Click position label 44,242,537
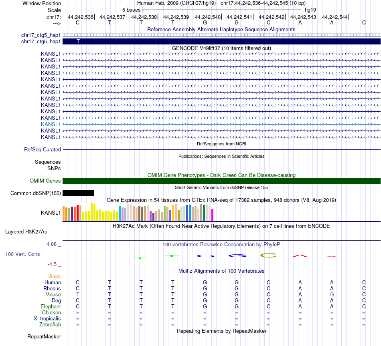The height and width of the screenshot is (346, 381). tap(112, 17)
